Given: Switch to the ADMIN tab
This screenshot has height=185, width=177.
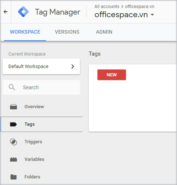Looking at the screenshot, I should coord(104,32).
